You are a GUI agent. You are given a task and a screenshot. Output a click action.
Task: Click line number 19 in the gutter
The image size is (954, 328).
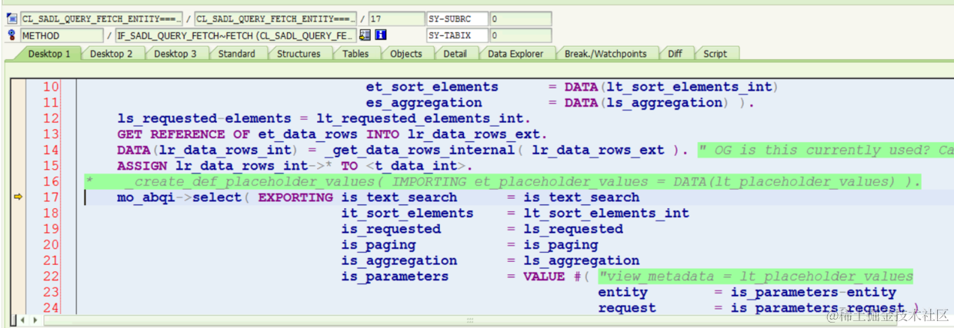(x=51, y=229)
